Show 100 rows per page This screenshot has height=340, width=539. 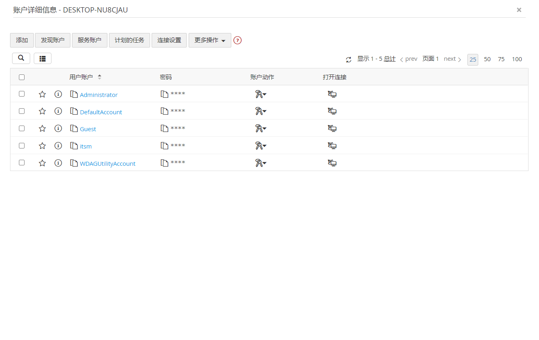(x=517, y=59)
